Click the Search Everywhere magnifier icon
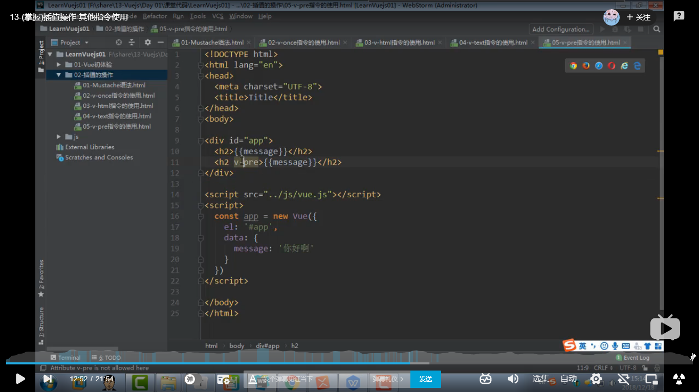 [657, 29]
